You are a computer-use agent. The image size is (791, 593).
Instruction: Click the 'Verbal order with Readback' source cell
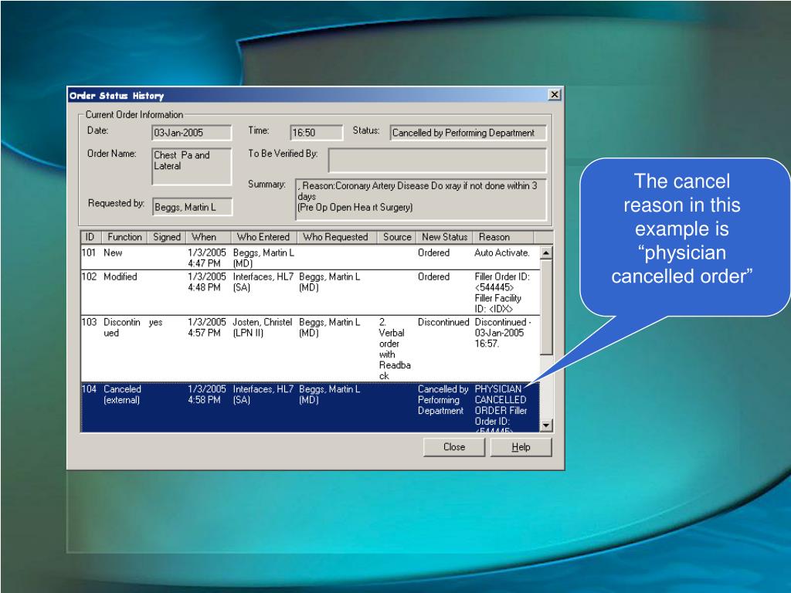(x=395, y=349)
